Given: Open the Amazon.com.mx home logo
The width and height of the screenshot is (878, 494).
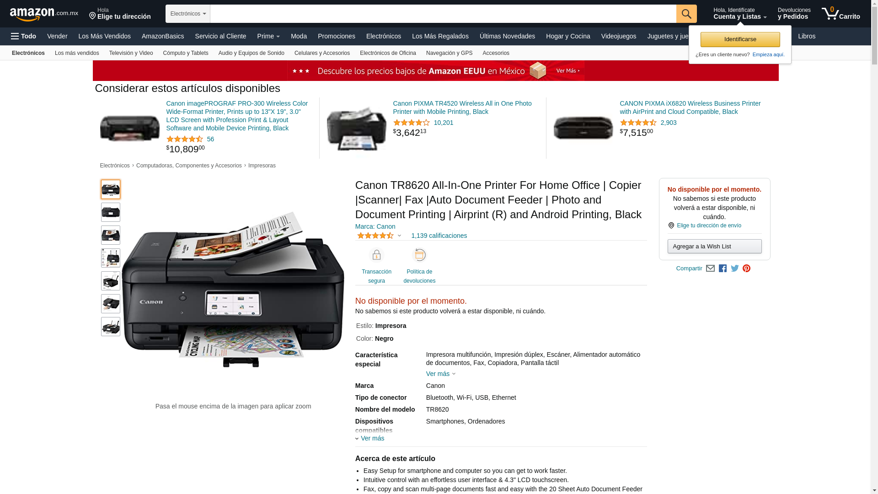Looking at the screenshot, I should 44,14.
